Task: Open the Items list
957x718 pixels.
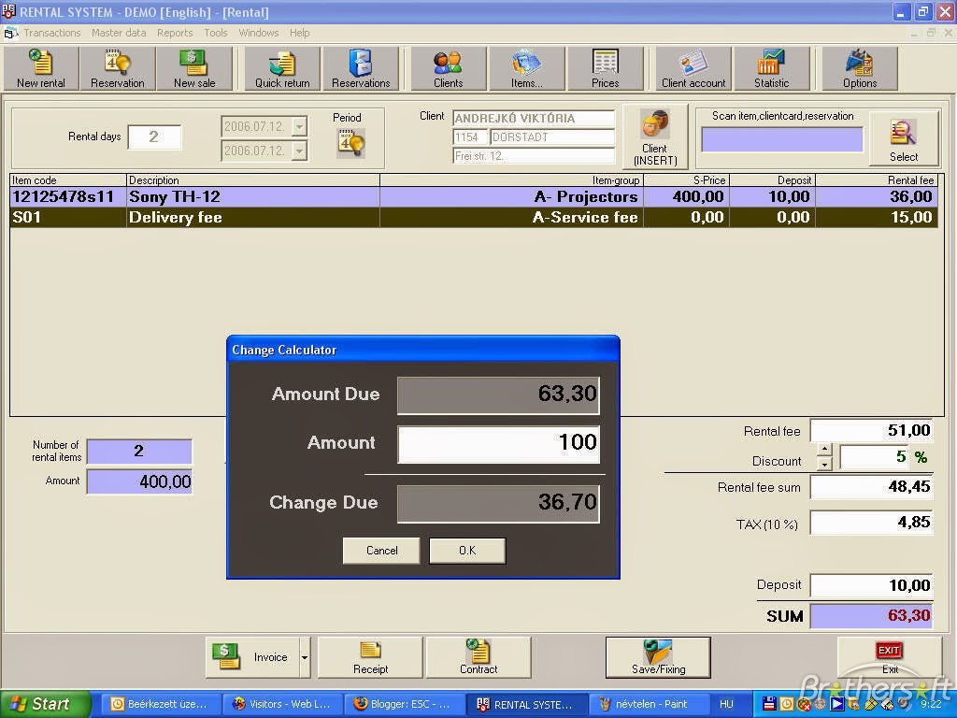Action: 525,68
